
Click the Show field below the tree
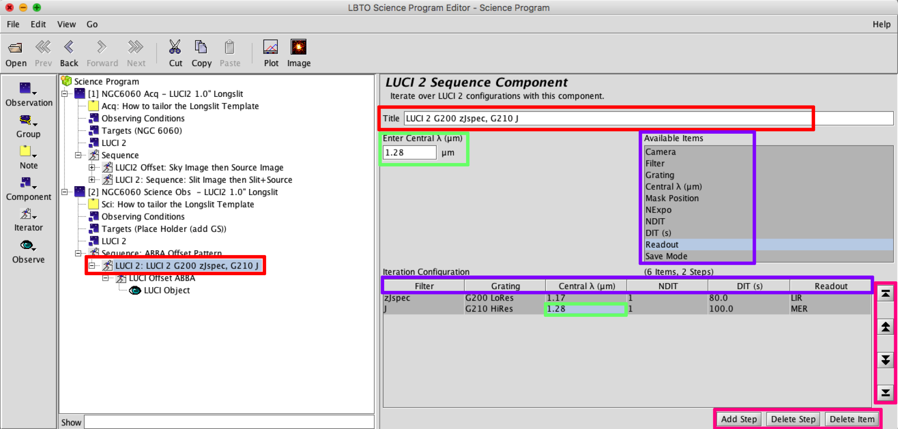click(229, 422)
